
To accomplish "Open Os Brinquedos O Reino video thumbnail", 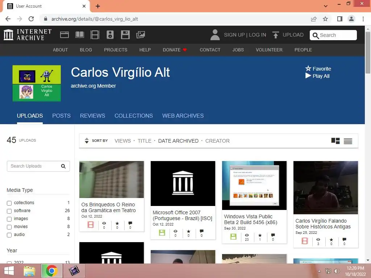I will (x=112, y=180).
